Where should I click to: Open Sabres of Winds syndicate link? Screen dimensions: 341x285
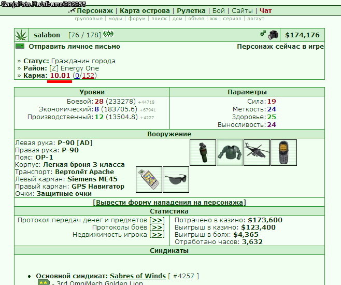click(x=138, y=276)
